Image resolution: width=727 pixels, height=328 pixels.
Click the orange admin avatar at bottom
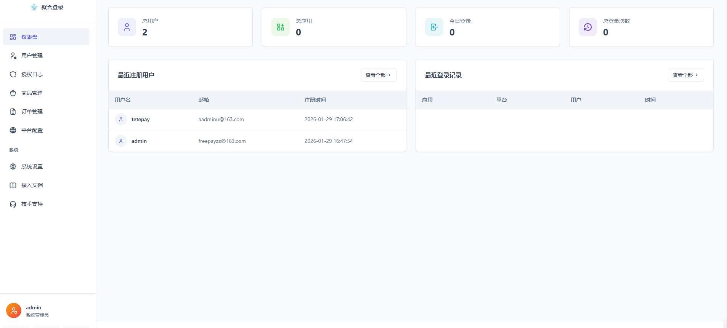(x=14, y=310)
